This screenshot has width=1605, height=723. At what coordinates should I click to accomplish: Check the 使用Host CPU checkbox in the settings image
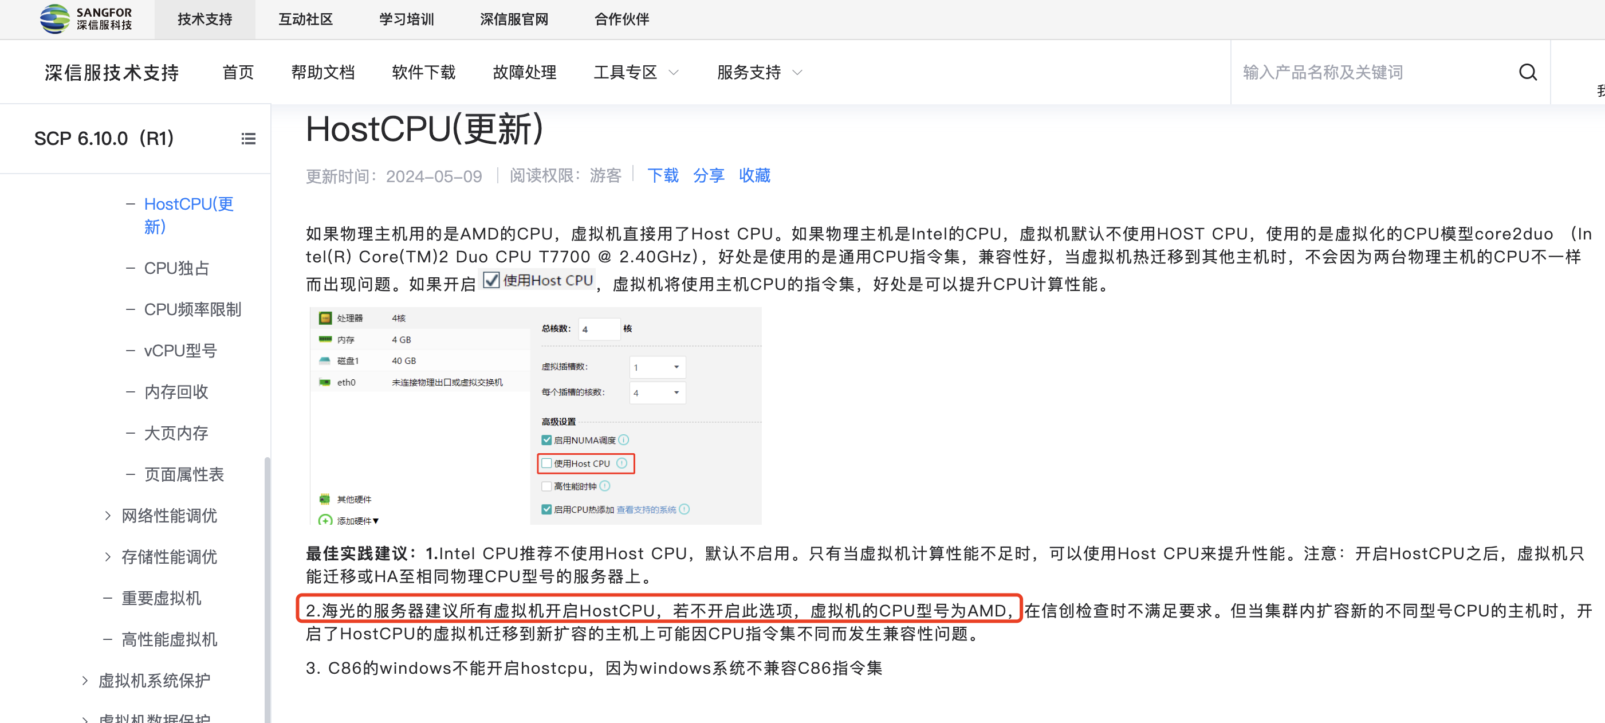coord(546,463)
